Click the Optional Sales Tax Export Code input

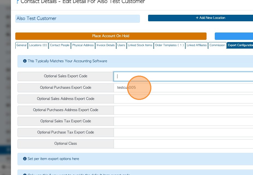click(x=183, y=121)
